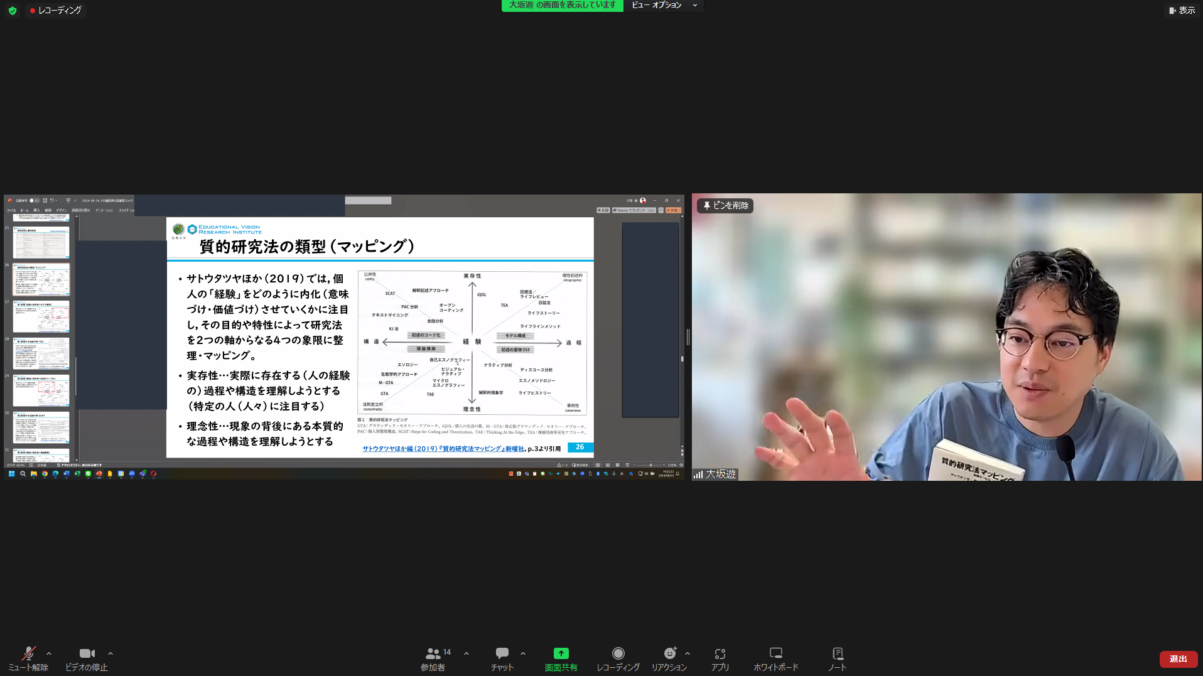Select slide 28 thumbnail in the slide panel
Viewport: 1203px width, 676px height.
pyautogui.click(x=41, y=353)
